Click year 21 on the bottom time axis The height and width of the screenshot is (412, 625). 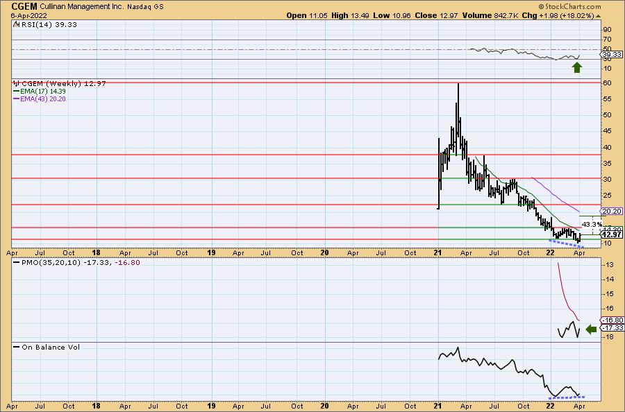click(x=437, y=406)
